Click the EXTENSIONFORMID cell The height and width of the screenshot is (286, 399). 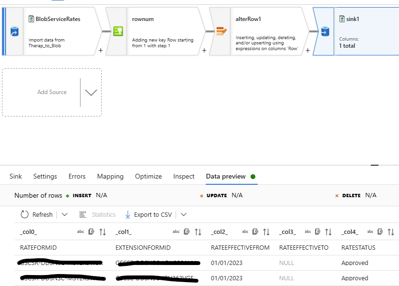(x=143, y=247)
